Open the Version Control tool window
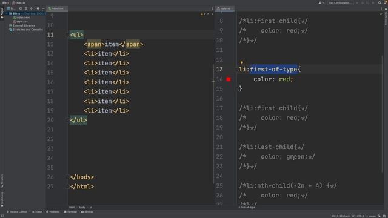Viewport: 388px width, 218px height. (17, 212)
